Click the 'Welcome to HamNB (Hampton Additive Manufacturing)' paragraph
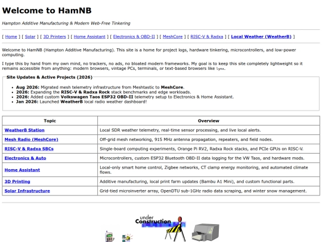322x242 pixels. pos(149,52)
